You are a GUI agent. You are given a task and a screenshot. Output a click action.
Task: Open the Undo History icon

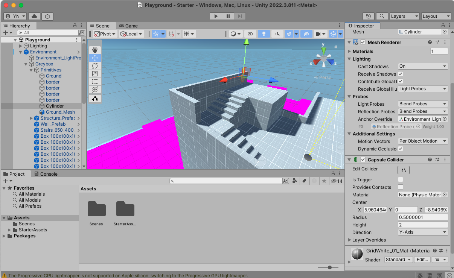(369, 16)
